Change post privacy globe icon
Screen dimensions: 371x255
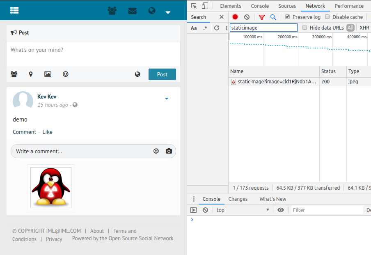137,74
